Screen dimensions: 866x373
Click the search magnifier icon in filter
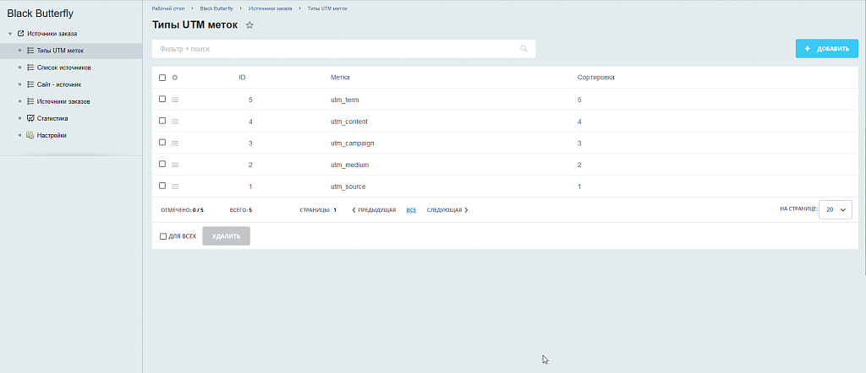(x=524, y=49)
